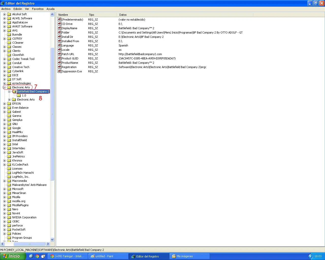Click the third quick launch icon in taskbar
This screenshot has height=260, width=325.
(43, 256)
